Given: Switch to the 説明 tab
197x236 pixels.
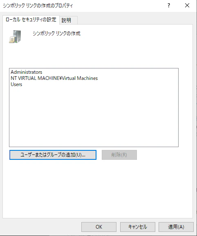Looking at the screenshot, I should click(x=69, y=20).
